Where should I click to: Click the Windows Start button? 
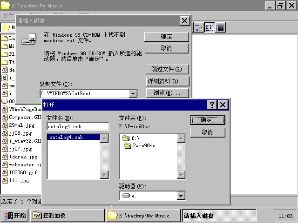14,216
